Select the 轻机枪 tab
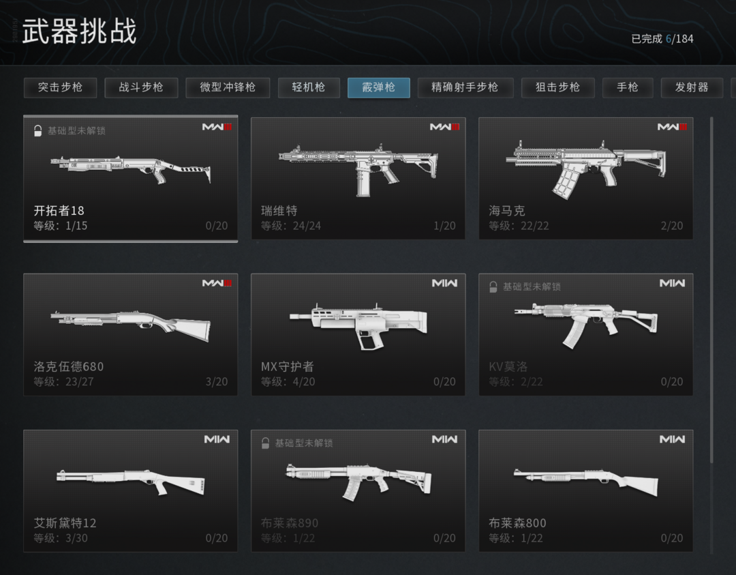Screen dimensions: 736x575 [x=309, y=87]
